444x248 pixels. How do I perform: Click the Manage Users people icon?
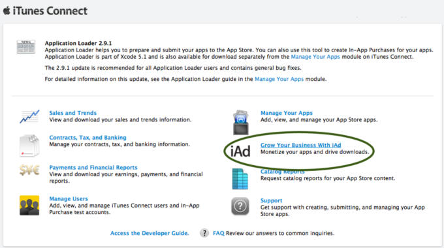29,205
